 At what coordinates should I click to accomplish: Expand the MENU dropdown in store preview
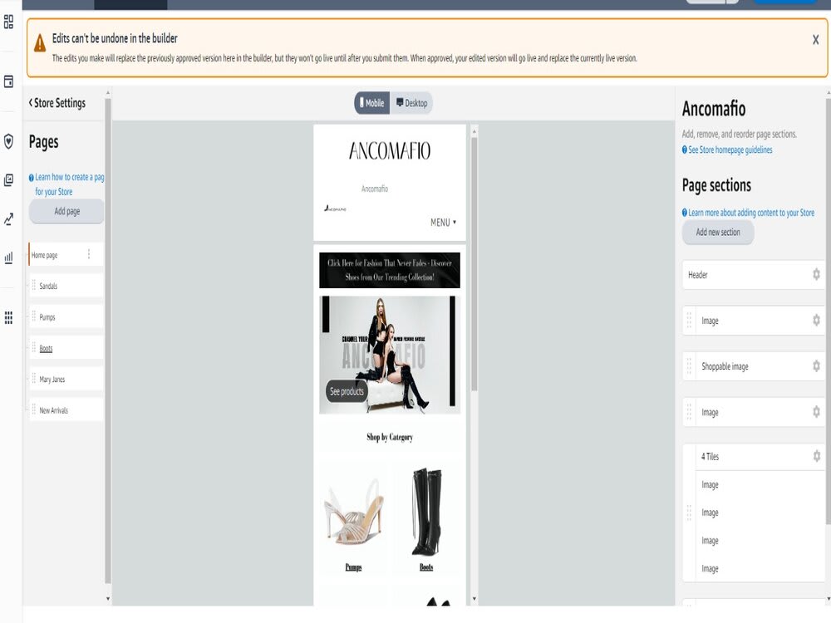tap(443, 223)
